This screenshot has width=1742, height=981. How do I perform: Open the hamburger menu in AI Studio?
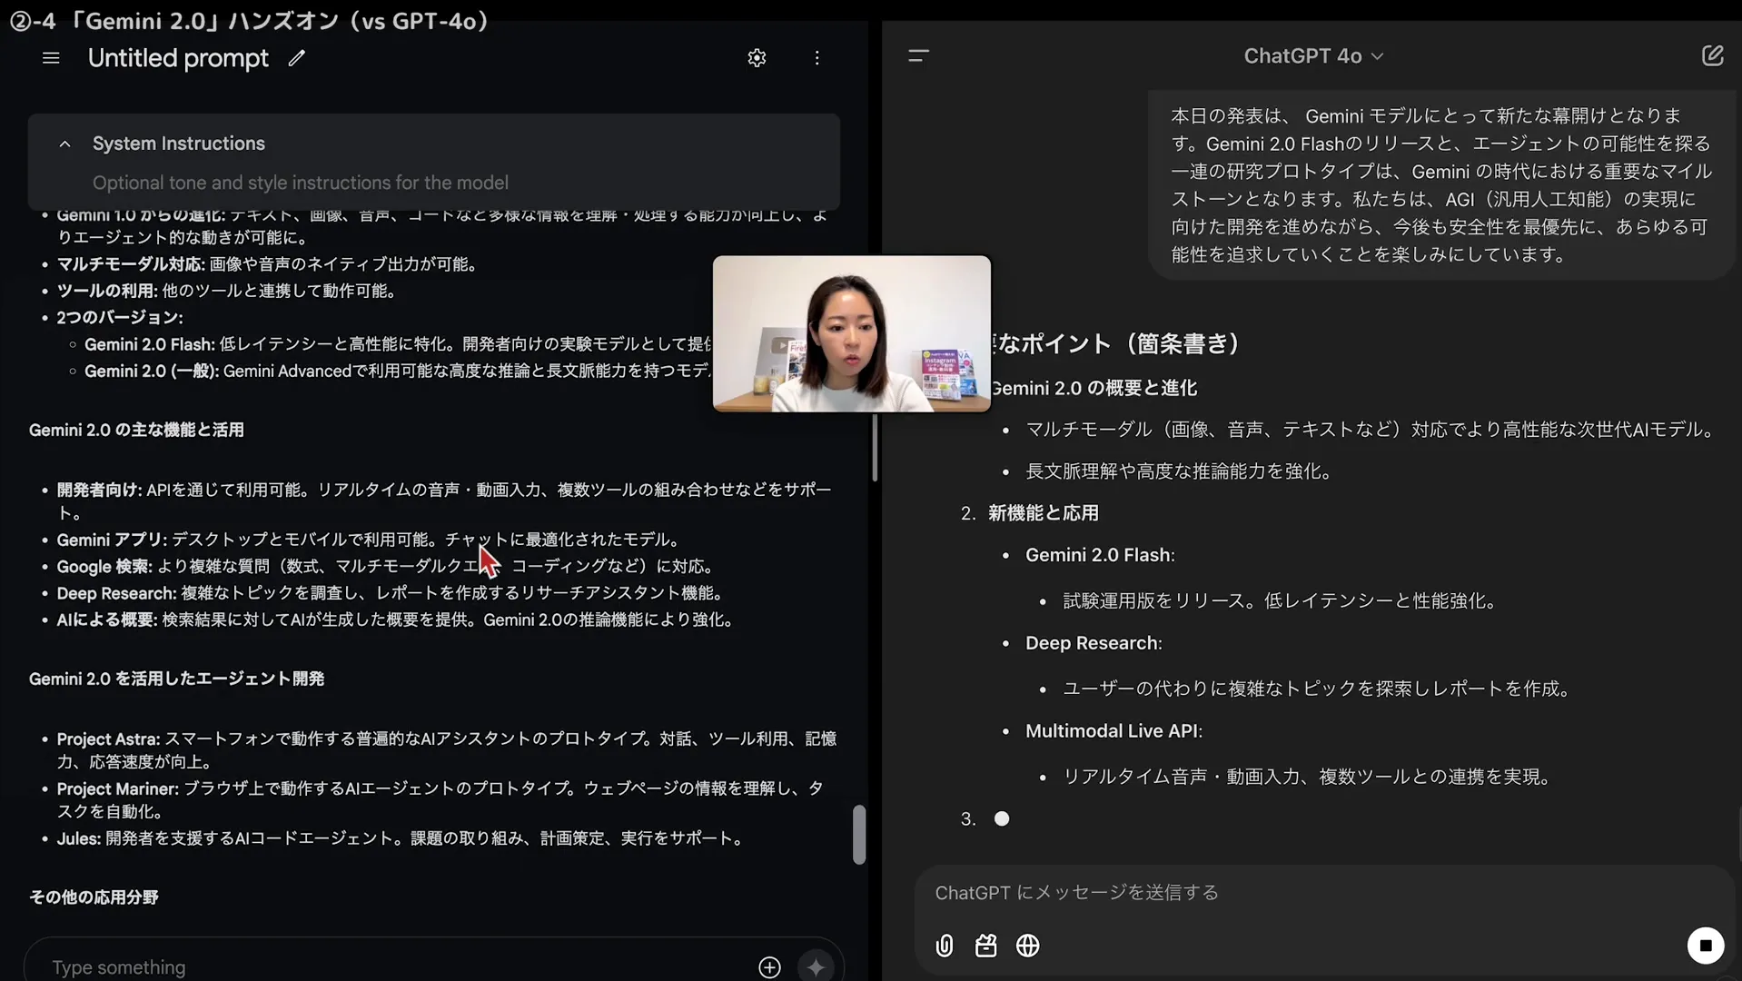tap(51, 58)
